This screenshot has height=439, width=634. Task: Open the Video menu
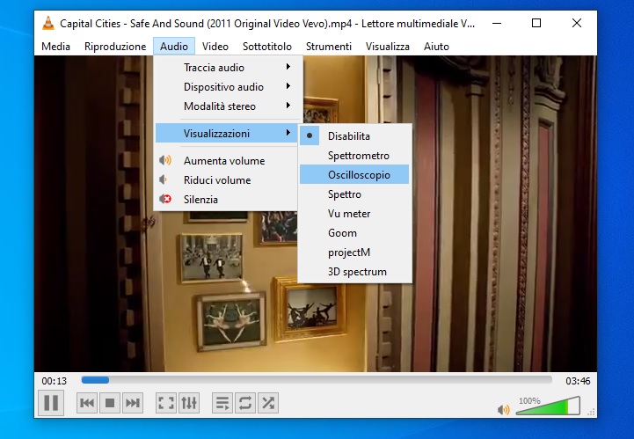click(x=215, y=47)
